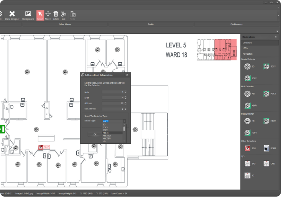Click the Close Designer toolbar icon
281x197 pixels.
(x=12, y=15)
